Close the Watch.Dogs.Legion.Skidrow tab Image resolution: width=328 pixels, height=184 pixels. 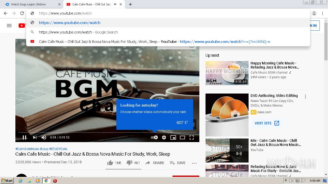59,4
